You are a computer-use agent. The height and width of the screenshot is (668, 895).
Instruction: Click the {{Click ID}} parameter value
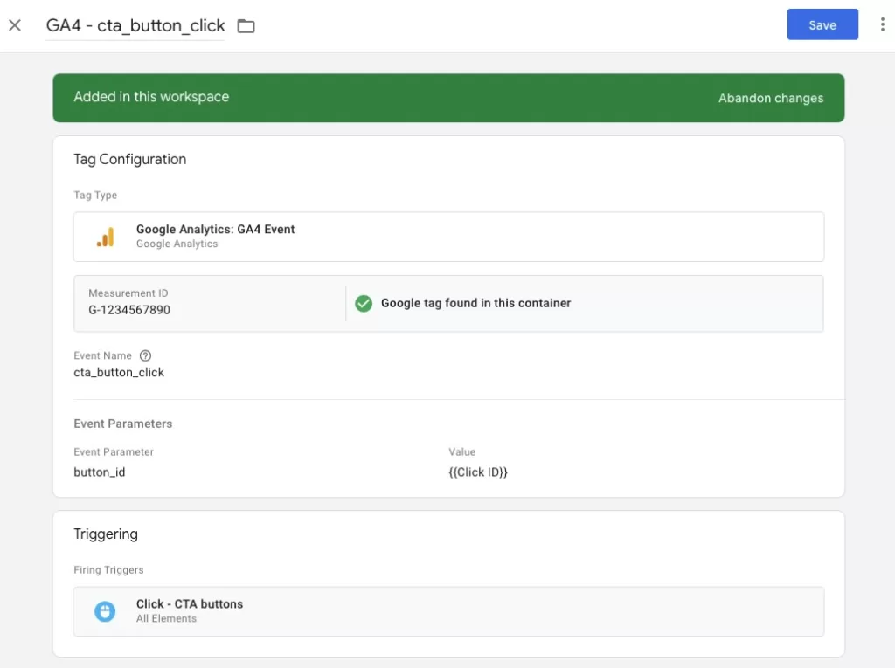(478, 472)
